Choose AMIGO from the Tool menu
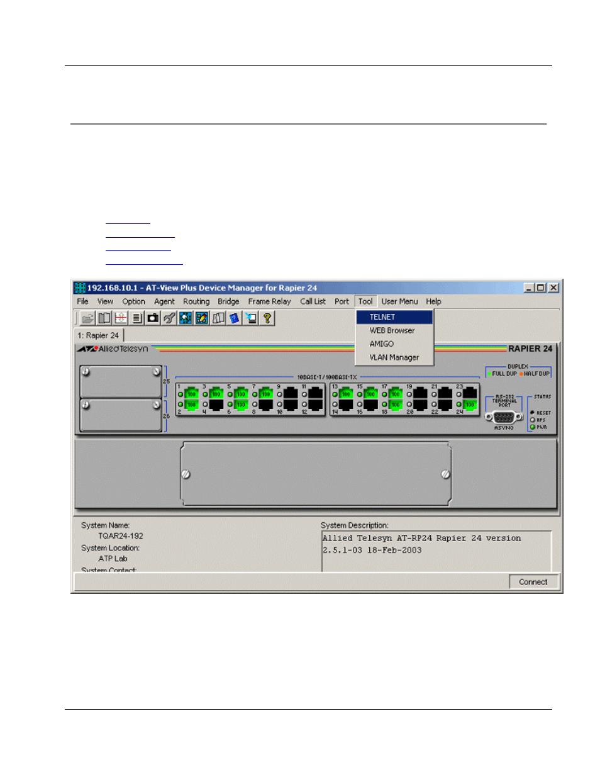 (x=394, y=344)
